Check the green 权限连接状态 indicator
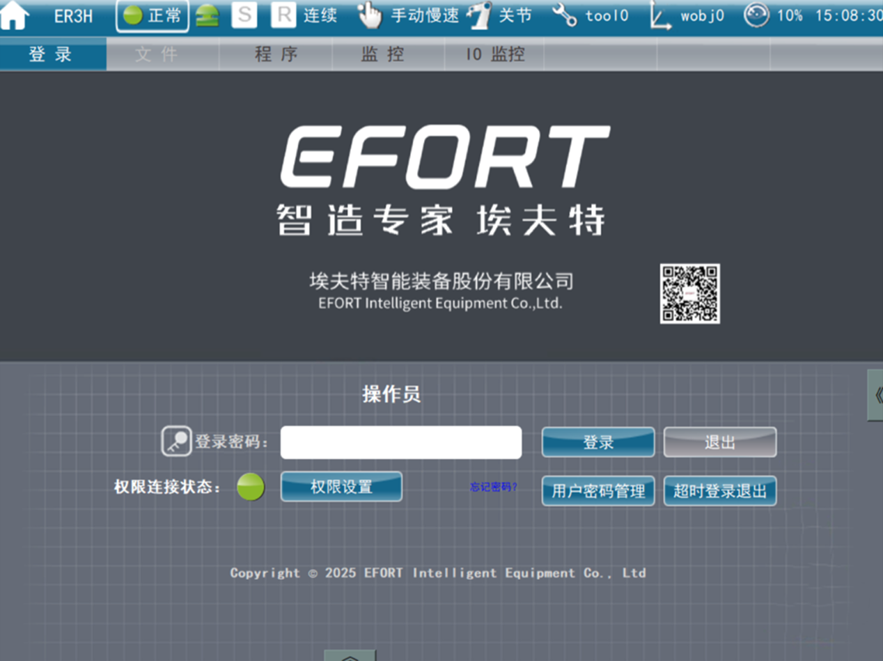The image size is (883, 661). (251, 486)
